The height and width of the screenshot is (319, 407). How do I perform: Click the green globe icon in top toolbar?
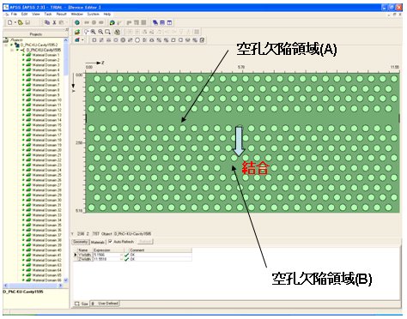pyautogui.click(x=77, y=22)
